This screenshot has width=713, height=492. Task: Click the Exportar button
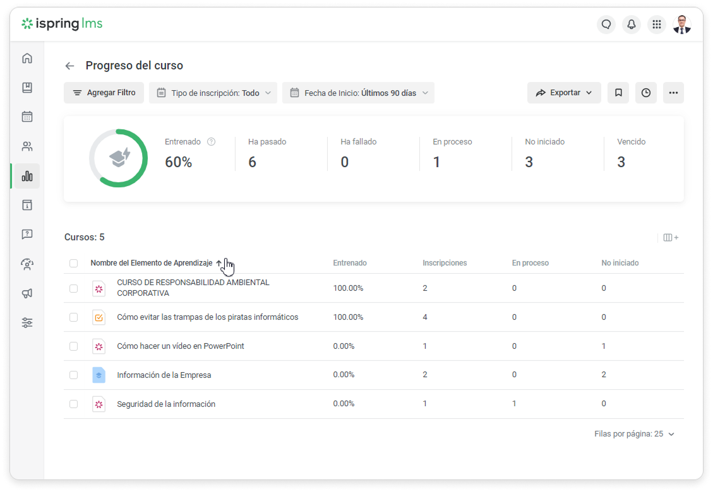click(564, 93)
